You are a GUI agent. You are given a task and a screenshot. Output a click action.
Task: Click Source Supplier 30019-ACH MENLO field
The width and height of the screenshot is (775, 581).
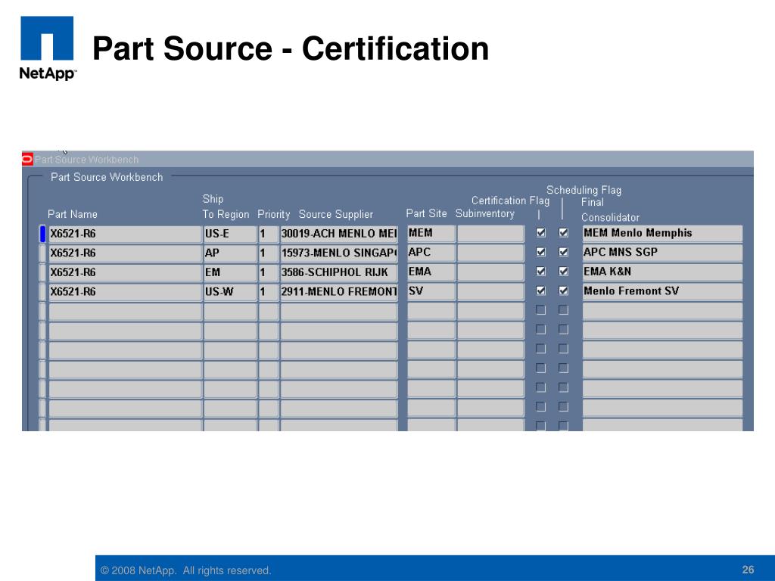338,234
